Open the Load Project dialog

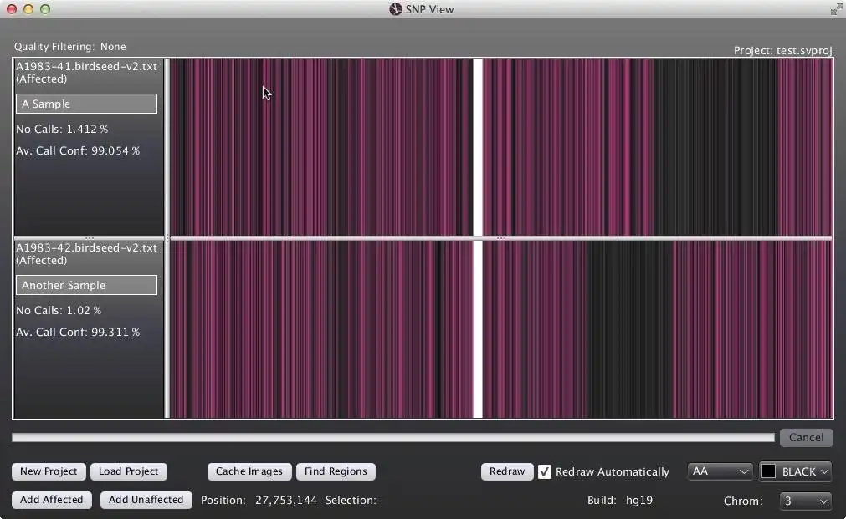point(128,471)
